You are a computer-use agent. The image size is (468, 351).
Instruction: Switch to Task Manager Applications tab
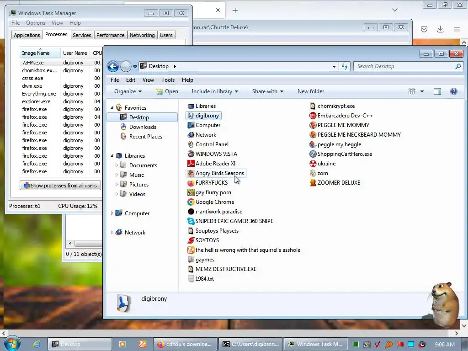coord(27,35)
